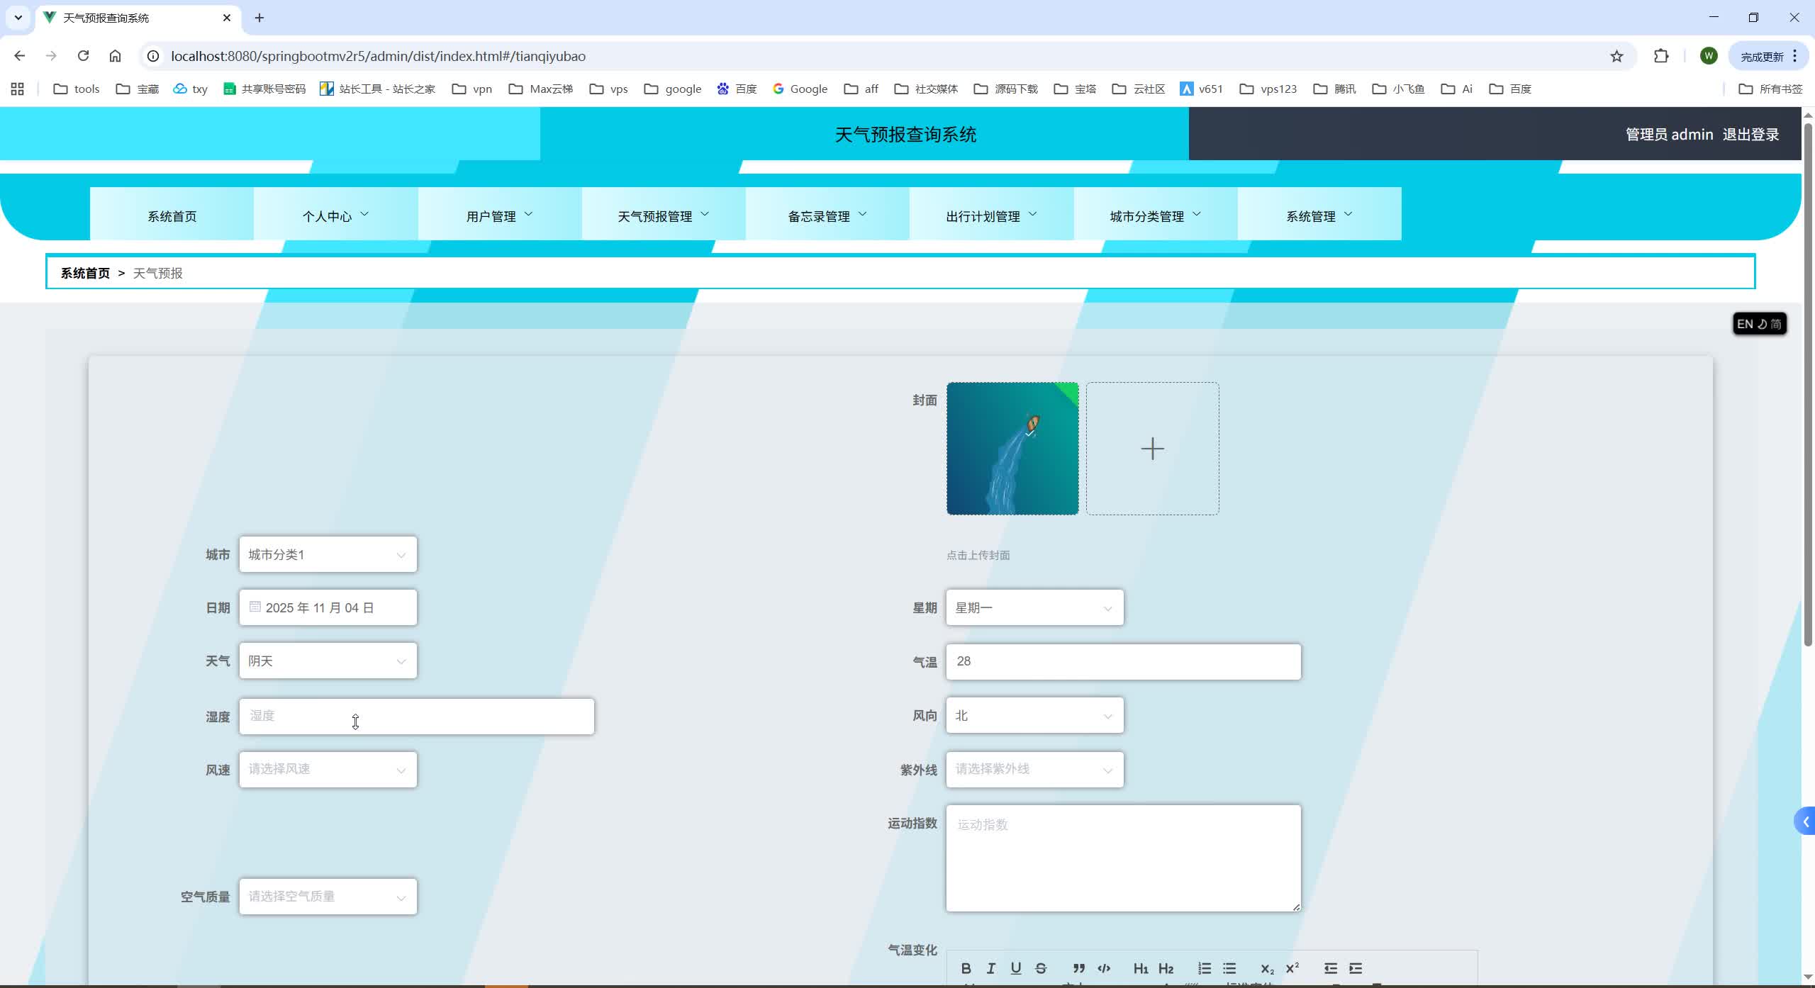Toggle dark mode with the moon icon

point(1763,323)
